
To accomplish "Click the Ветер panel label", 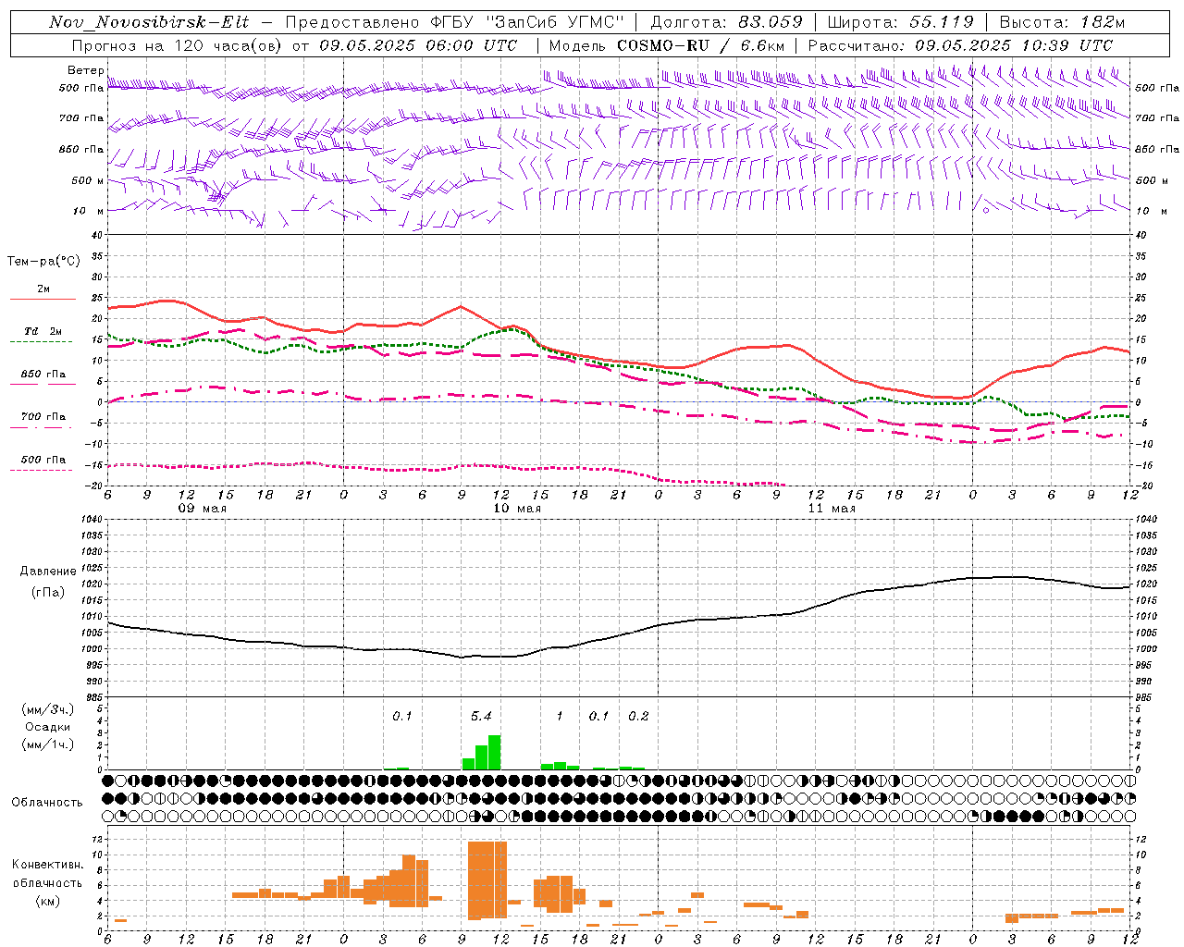I will pyautogui.click(x=86, y=70).
